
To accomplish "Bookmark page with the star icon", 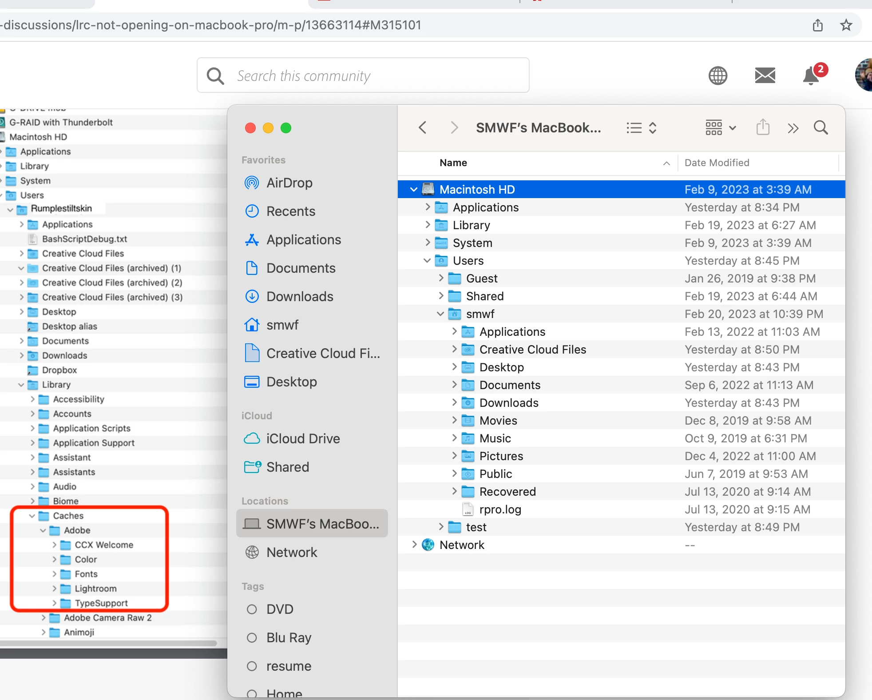I will click(846, 25).
